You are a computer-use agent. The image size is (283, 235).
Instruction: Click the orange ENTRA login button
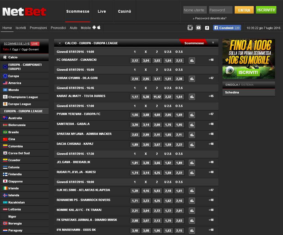click(x=244, y=10)
